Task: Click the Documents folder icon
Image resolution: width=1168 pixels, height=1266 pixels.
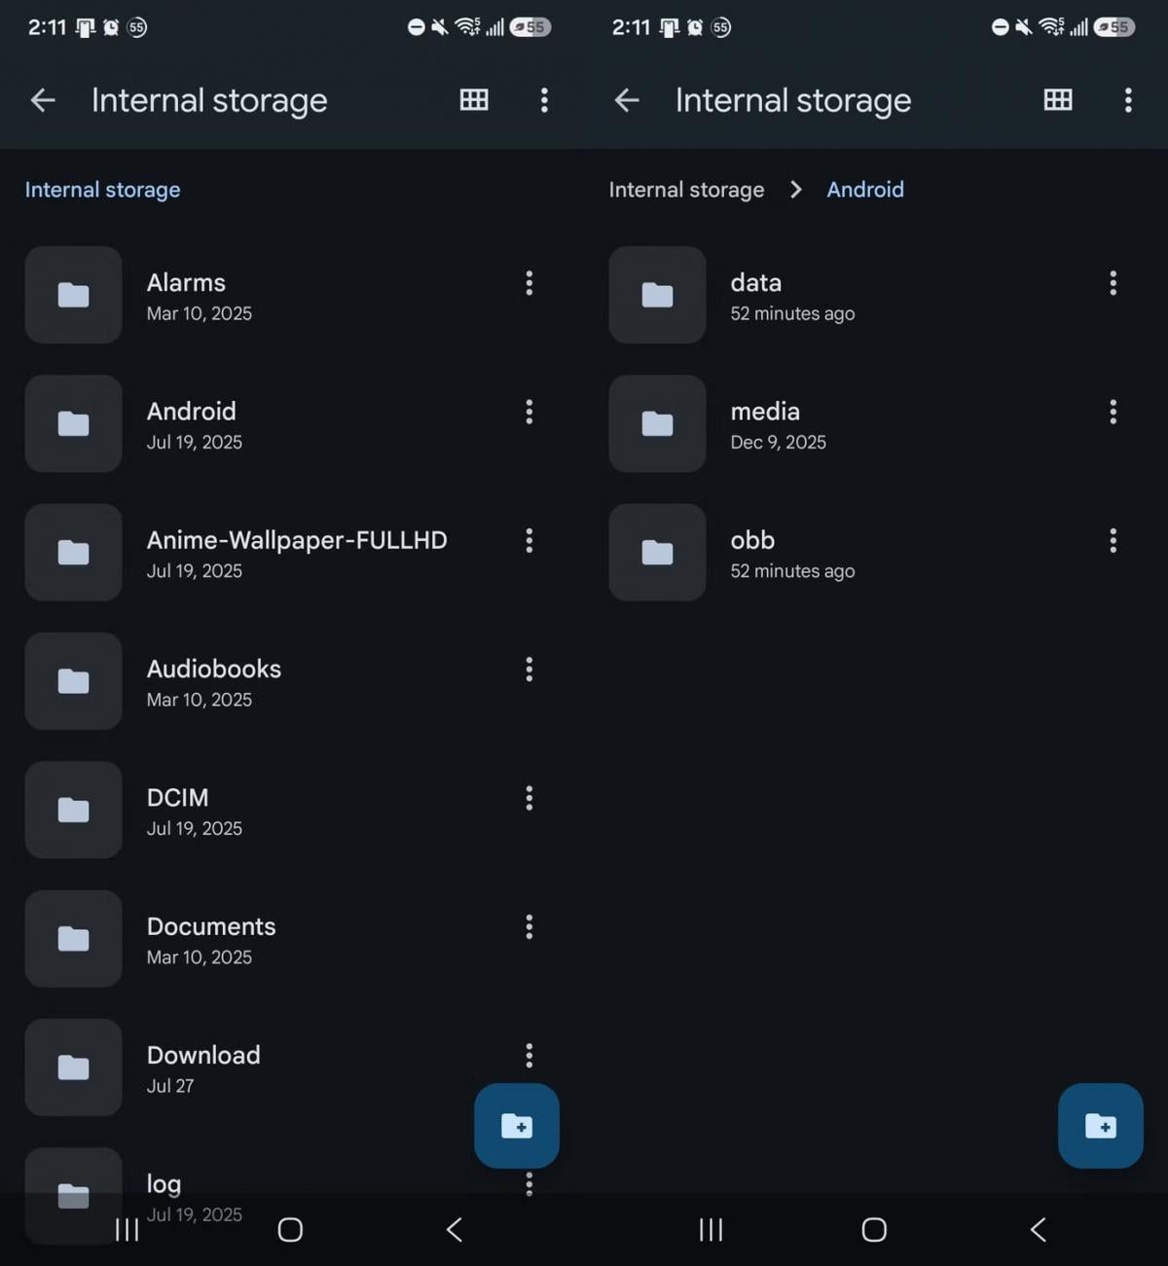Action: pyautogui.click(x=73, y=938)
